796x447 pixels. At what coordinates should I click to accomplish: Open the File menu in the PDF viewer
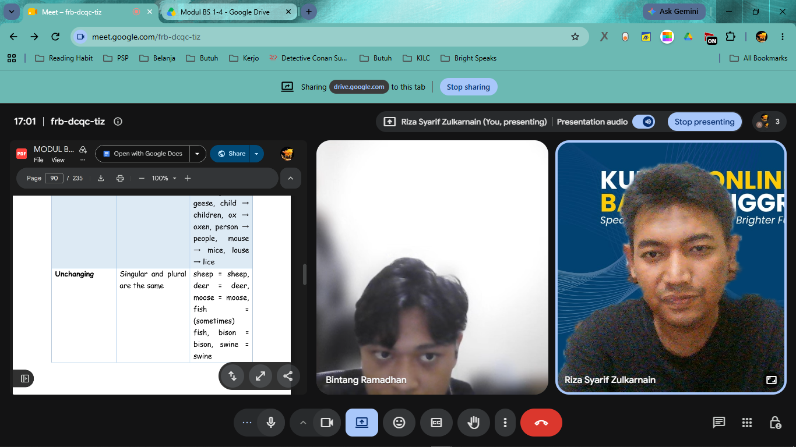38,160
